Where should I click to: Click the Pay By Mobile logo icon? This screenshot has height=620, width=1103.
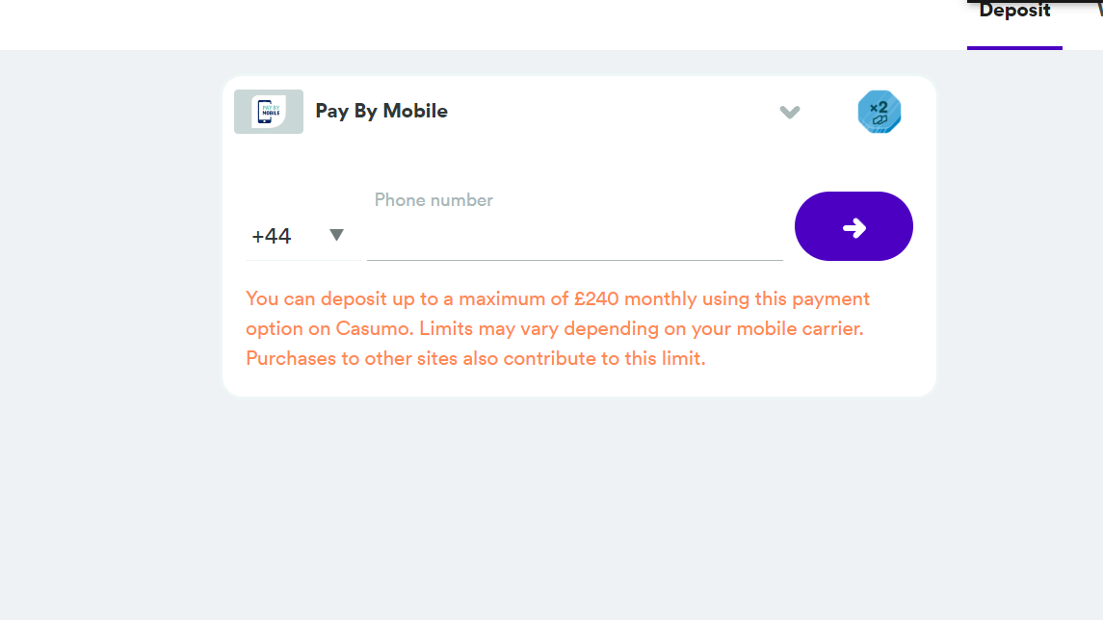(268, 112)
